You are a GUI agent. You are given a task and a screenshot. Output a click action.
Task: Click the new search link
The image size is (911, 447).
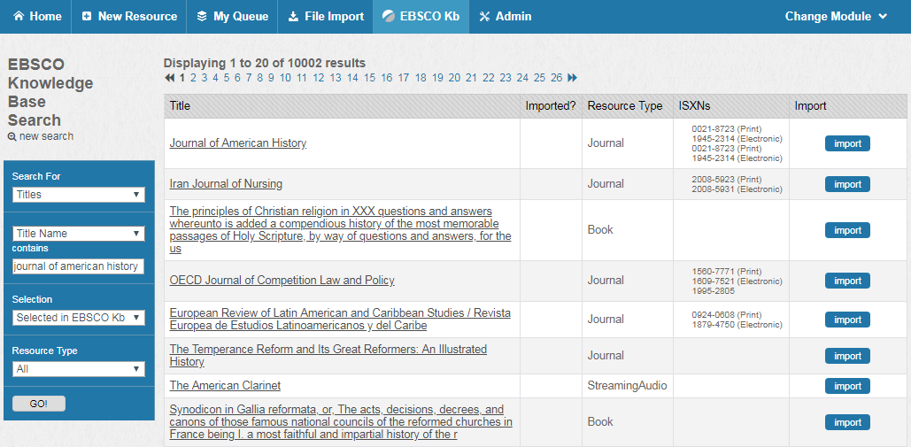(x=46, y=136)
